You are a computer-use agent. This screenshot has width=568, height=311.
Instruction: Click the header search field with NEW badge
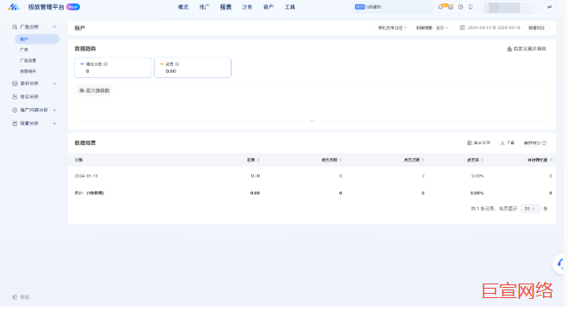pyautogui.click(x=392, y=7)
